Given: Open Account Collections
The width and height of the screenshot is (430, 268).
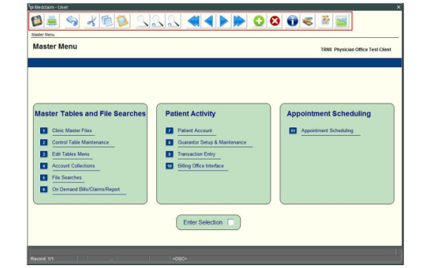Looking at the screenshot, I should pos(74,166).
